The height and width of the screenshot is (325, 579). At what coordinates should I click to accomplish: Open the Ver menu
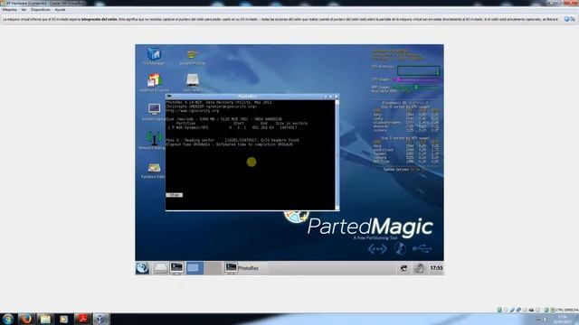coord(24,10)
